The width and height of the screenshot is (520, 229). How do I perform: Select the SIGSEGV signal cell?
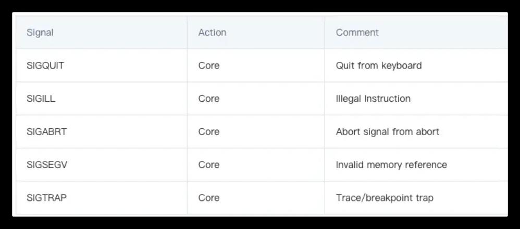[x=47, y=165]
